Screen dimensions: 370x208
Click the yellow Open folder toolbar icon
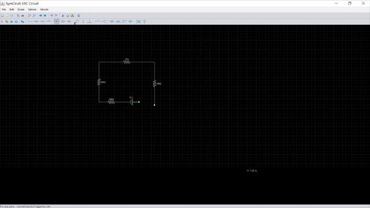click(7, 16)
